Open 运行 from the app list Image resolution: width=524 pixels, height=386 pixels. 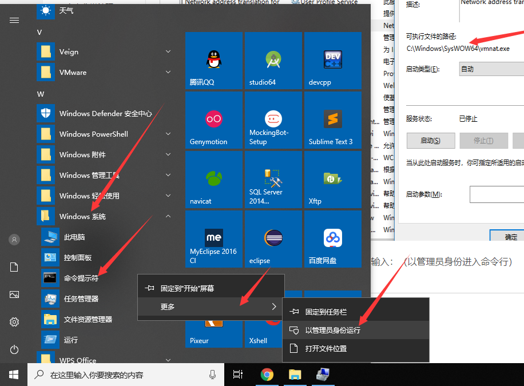pyautogui.click(x=107, y=340)
